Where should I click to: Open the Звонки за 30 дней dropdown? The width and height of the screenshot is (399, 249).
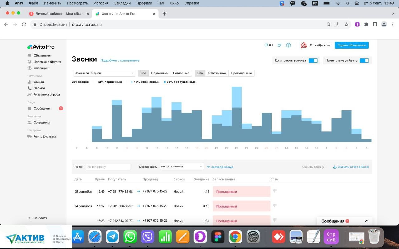[104, 73]
